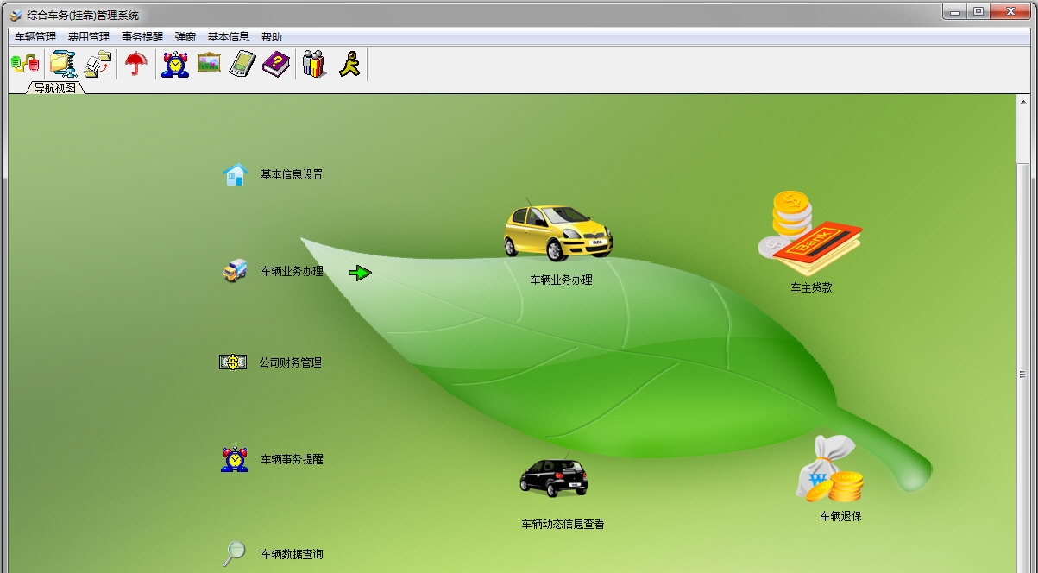Click the purple help book toolbar icon
The width and height of the screenshot is (1038, 573).
coord(277,64)
